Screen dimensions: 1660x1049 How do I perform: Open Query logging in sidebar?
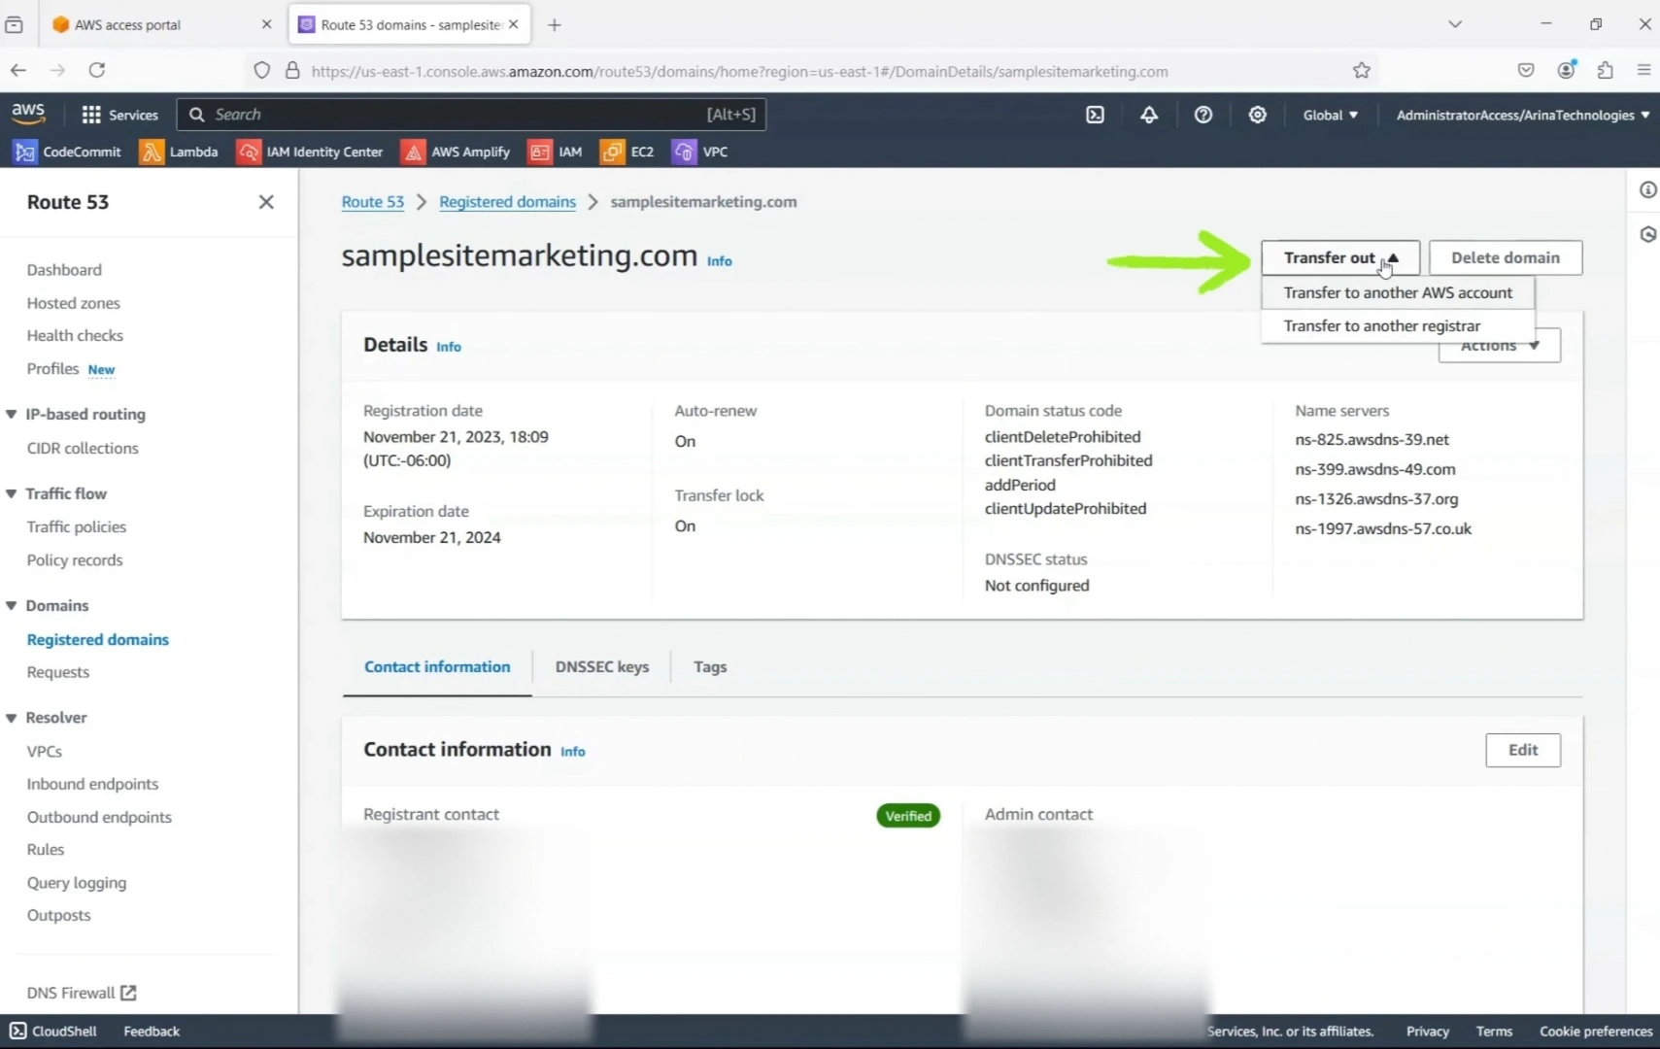pos(77,883)
